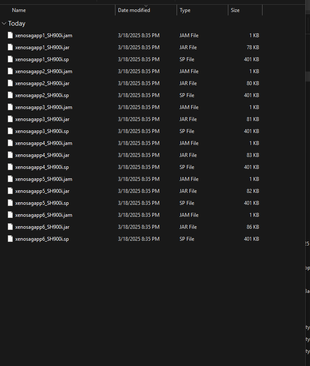This screenshot has width=310, height=366.
Task: Click the icon next to xenosagapp3_SH900i.jam
Action: point(10,107)
